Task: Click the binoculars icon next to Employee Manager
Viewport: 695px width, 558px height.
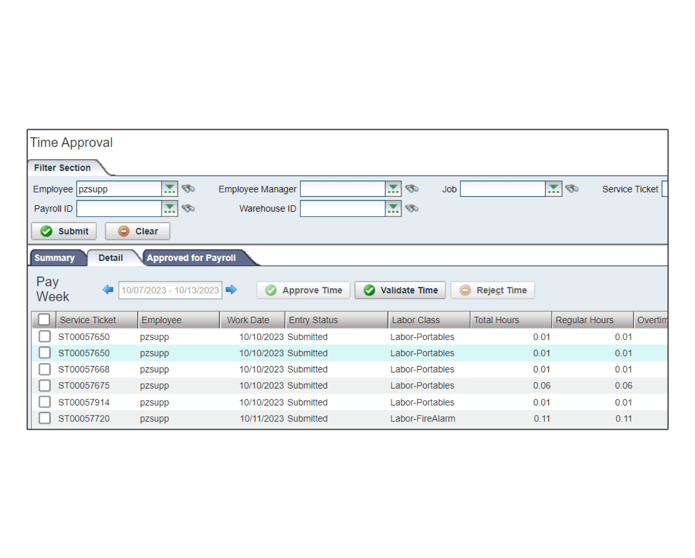Action: (x=412, y=189)
